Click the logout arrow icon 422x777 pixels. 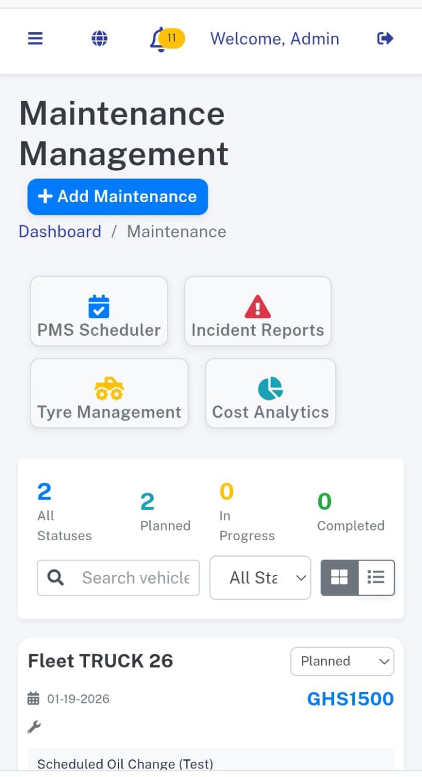[385, 39]
